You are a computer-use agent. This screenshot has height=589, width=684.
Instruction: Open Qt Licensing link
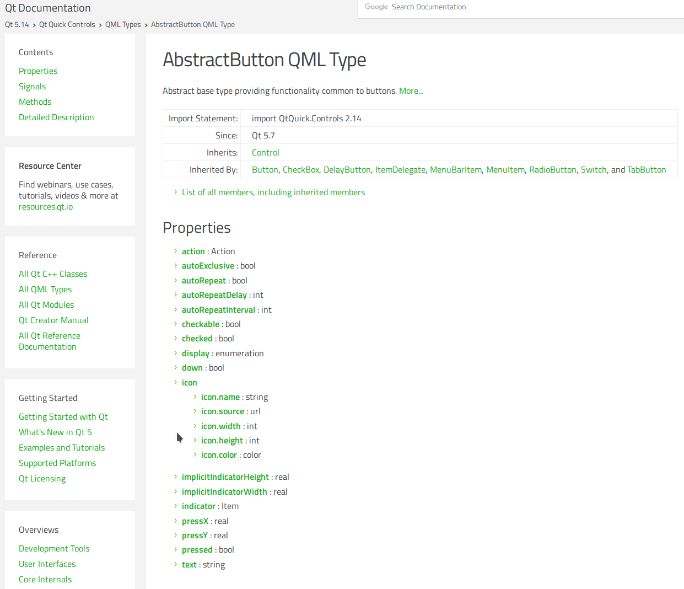point(42,479)
